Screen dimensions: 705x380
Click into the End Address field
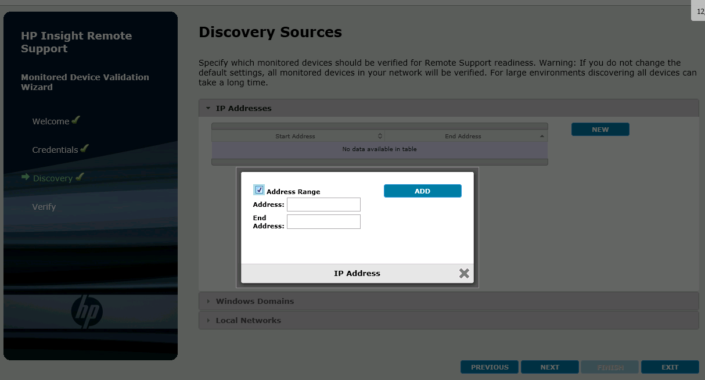click(x=323, y=222)
